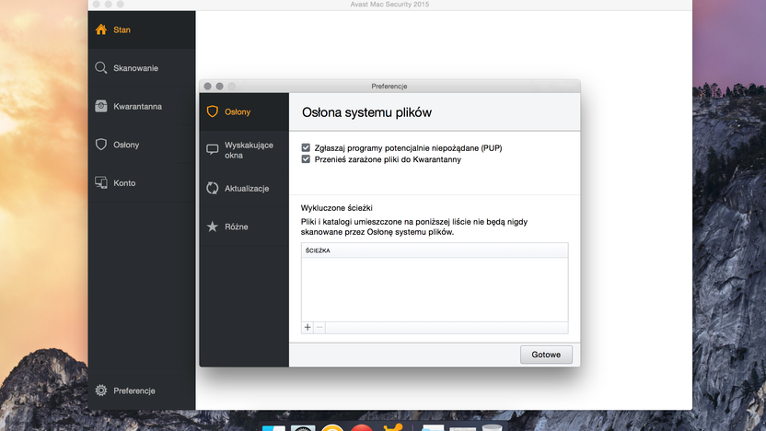The width and height of the screenshot is (766, 431).
Task: Open the Konto account section
Action: 142,182
